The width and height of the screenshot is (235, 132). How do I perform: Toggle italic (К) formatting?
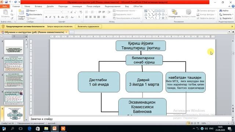click(50, 17)
